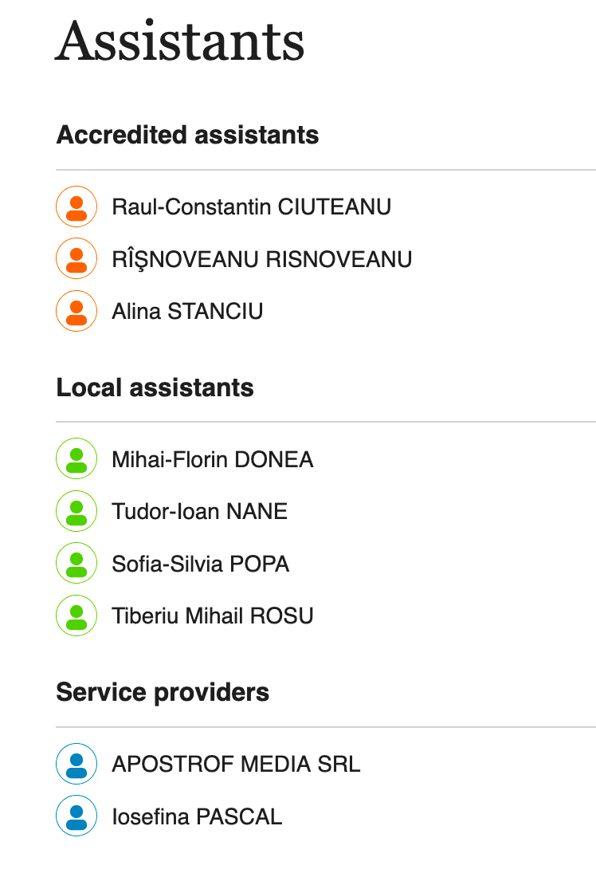
Task: Click orange icon beside Raul-Constantin CIUTEANU
Action: coord(76,206)
